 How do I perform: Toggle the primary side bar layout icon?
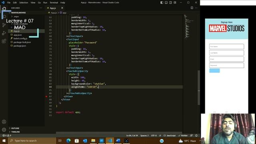click(162, 3)
